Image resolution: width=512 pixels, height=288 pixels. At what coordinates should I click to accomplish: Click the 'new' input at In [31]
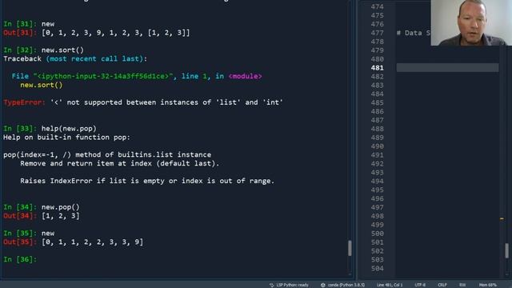(x=48, y=24)
